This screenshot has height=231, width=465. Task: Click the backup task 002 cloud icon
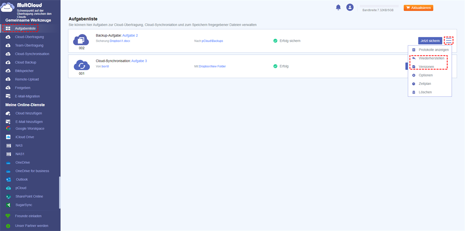coord(81,39)
